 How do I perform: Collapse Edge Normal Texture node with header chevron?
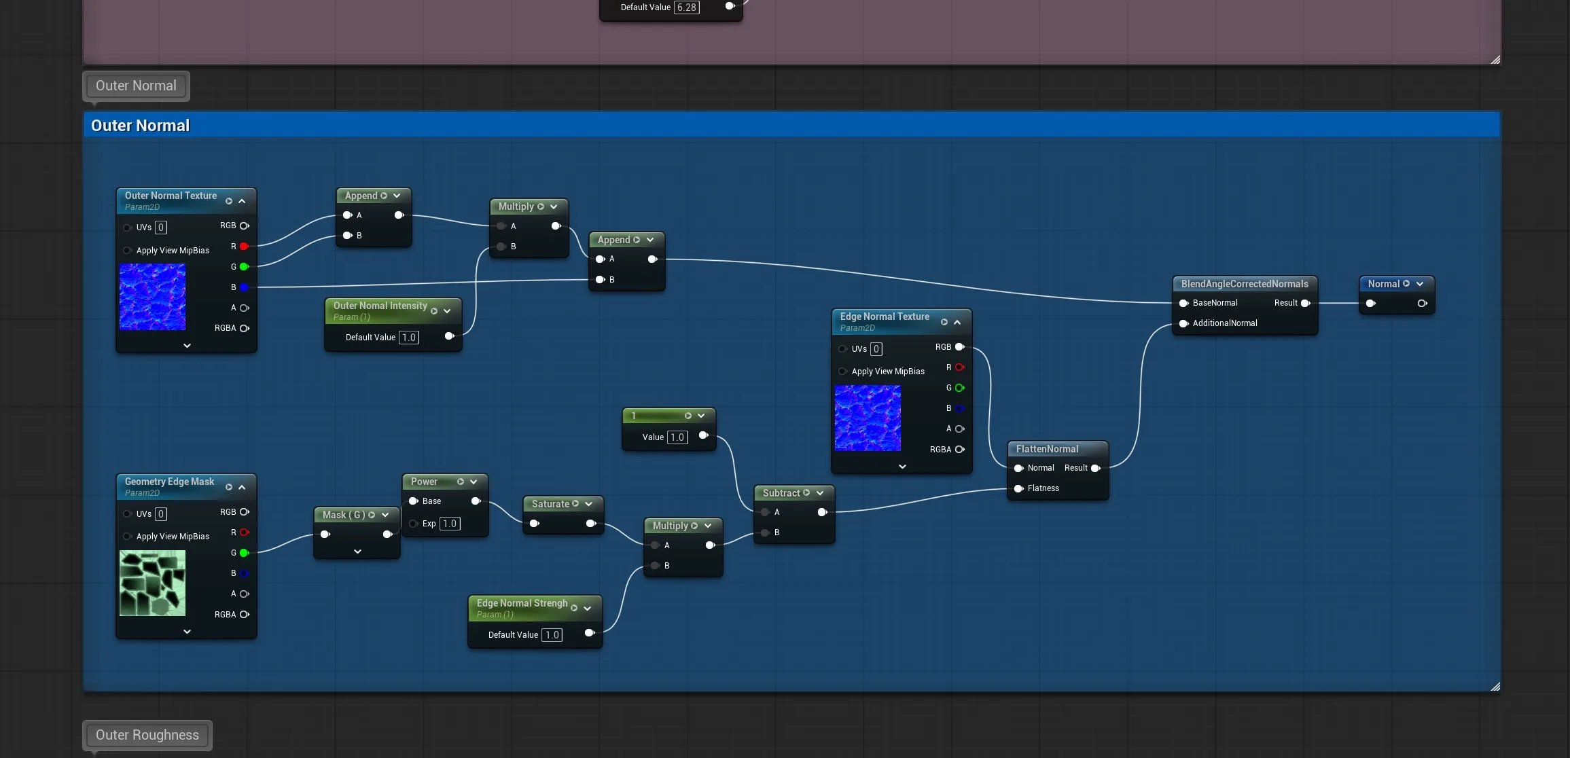(957, 322)
